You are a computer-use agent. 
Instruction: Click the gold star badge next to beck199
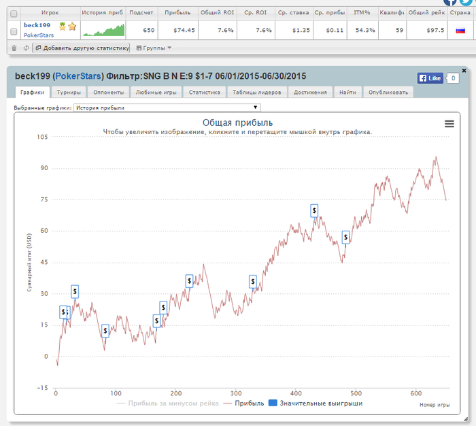[72, 26]
